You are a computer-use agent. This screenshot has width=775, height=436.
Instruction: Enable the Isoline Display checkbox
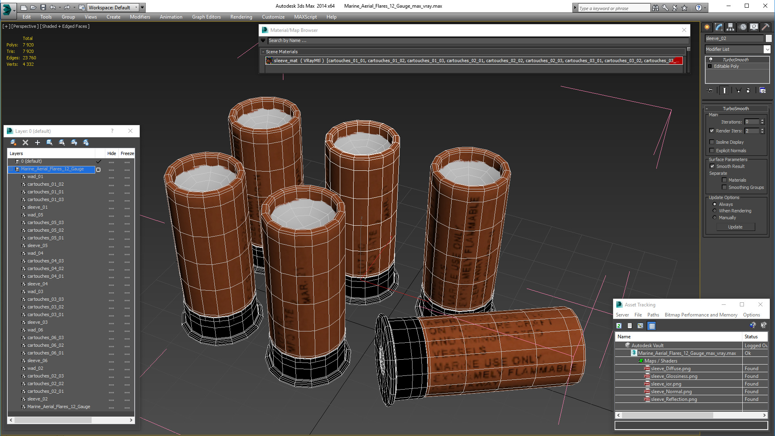712,142
